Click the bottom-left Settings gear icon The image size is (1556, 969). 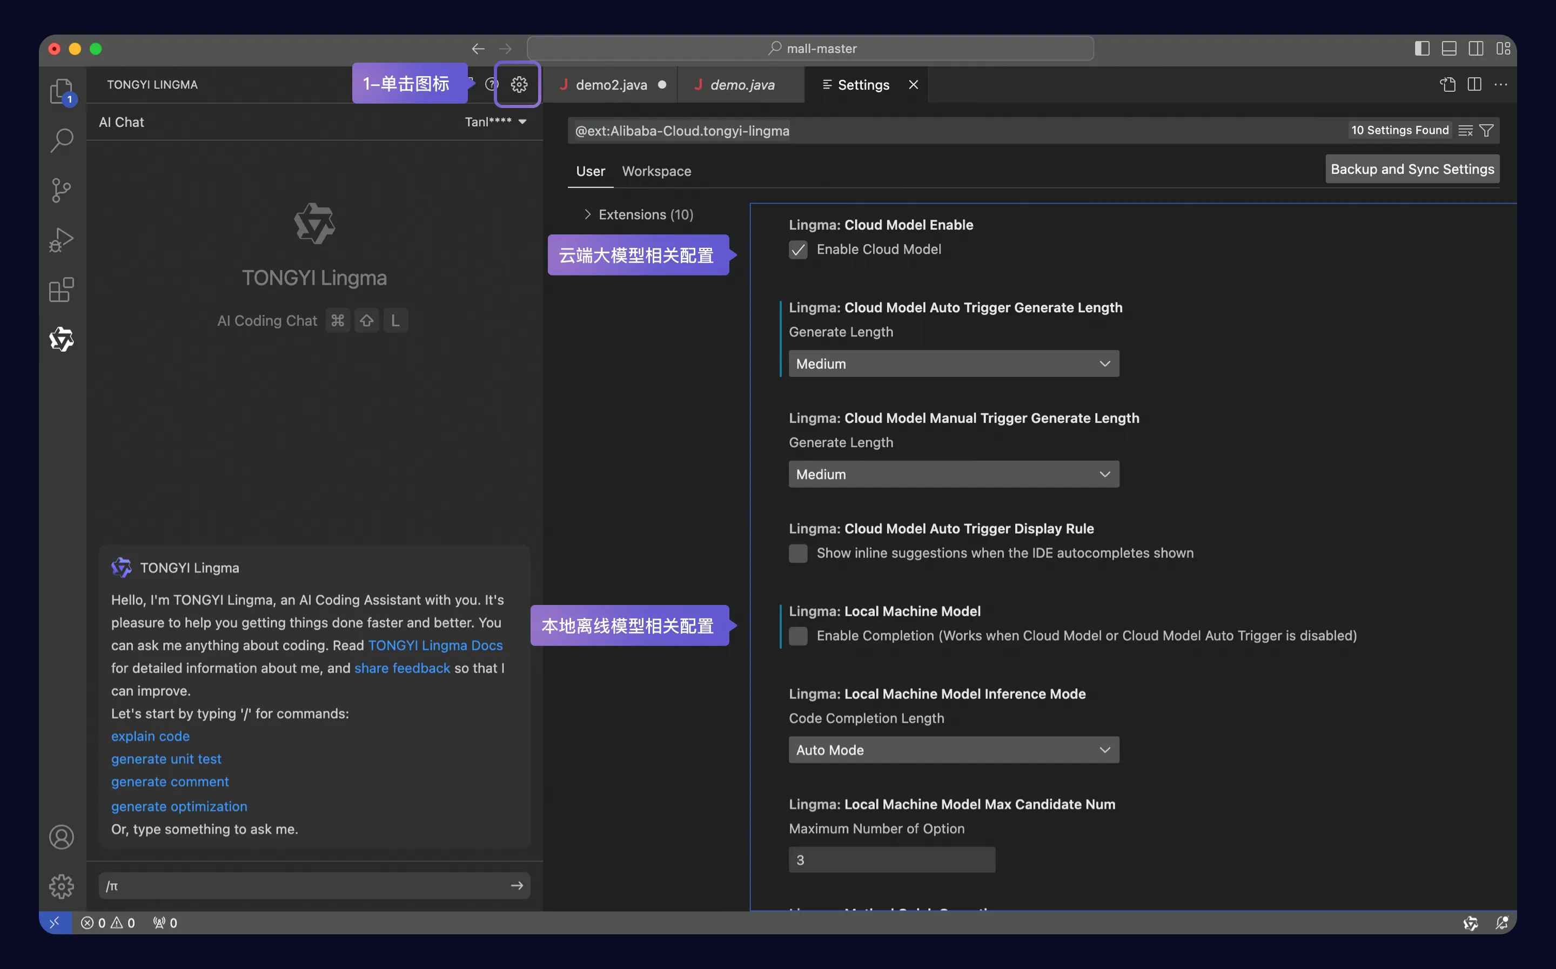62,887
